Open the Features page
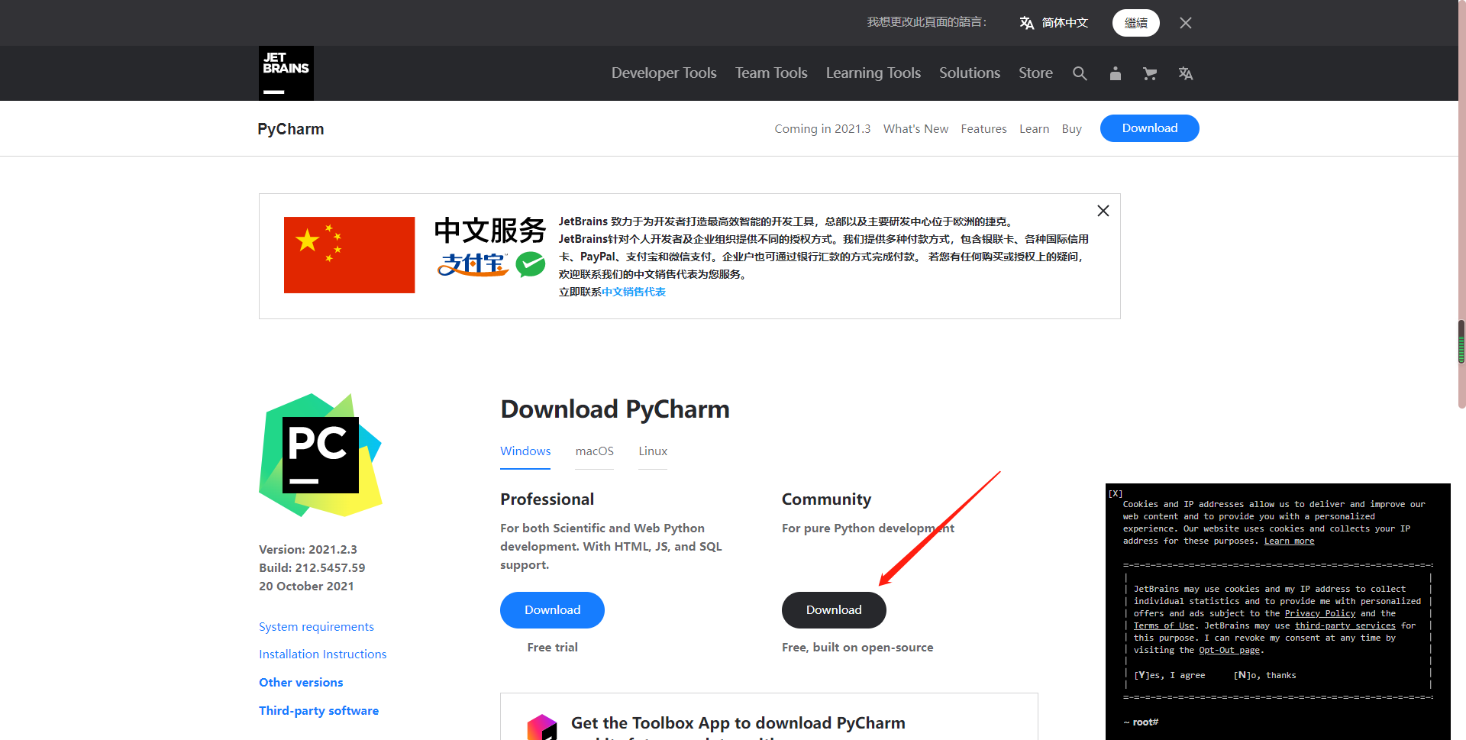 (x=983, y=129)
